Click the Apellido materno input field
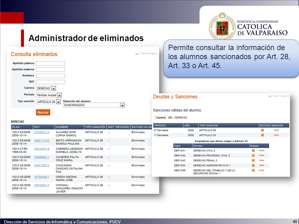The height and width of the screenshot is (224, 299). point(50,70)
